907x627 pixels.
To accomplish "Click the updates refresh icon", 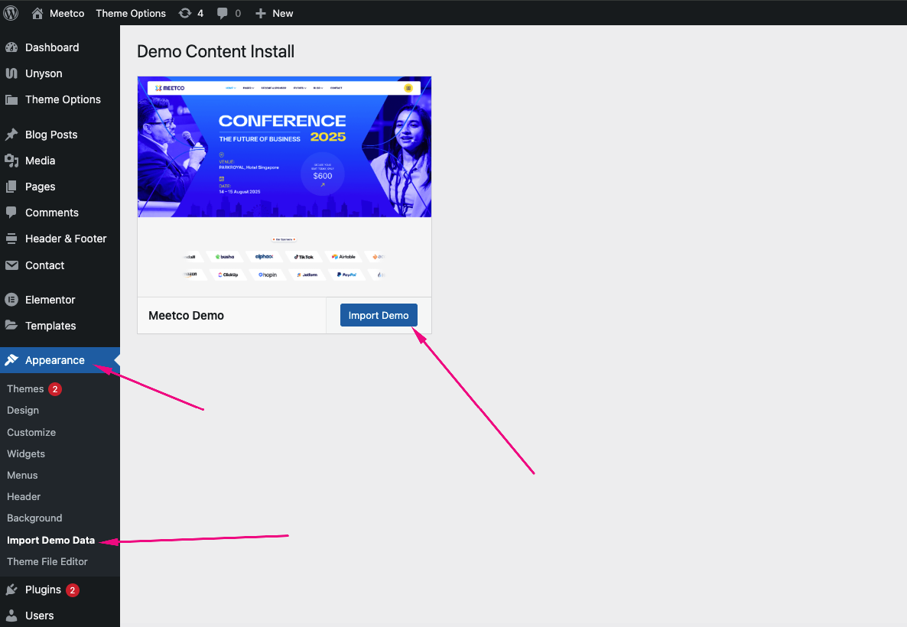I will (x=185, y=13).
